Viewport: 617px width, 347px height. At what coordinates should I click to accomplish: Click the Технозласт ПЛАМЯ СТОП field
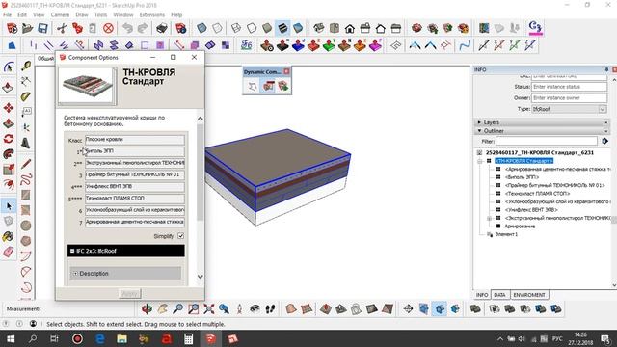[x=135, y=199]
